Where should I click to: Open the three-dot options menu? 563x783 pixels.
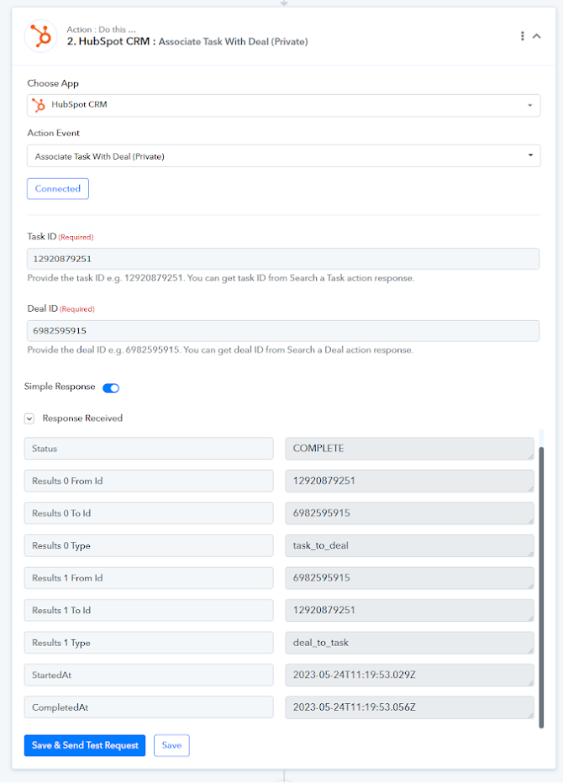point(522,36)
